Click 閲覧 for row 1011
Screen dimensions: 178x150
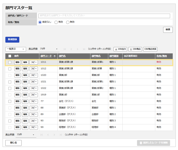(x=18, y=62)
